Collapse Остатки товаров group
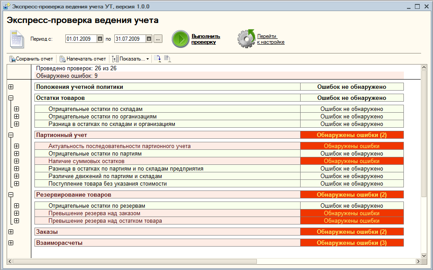Viewport: 433px width, 270px height. pos(11,98)
